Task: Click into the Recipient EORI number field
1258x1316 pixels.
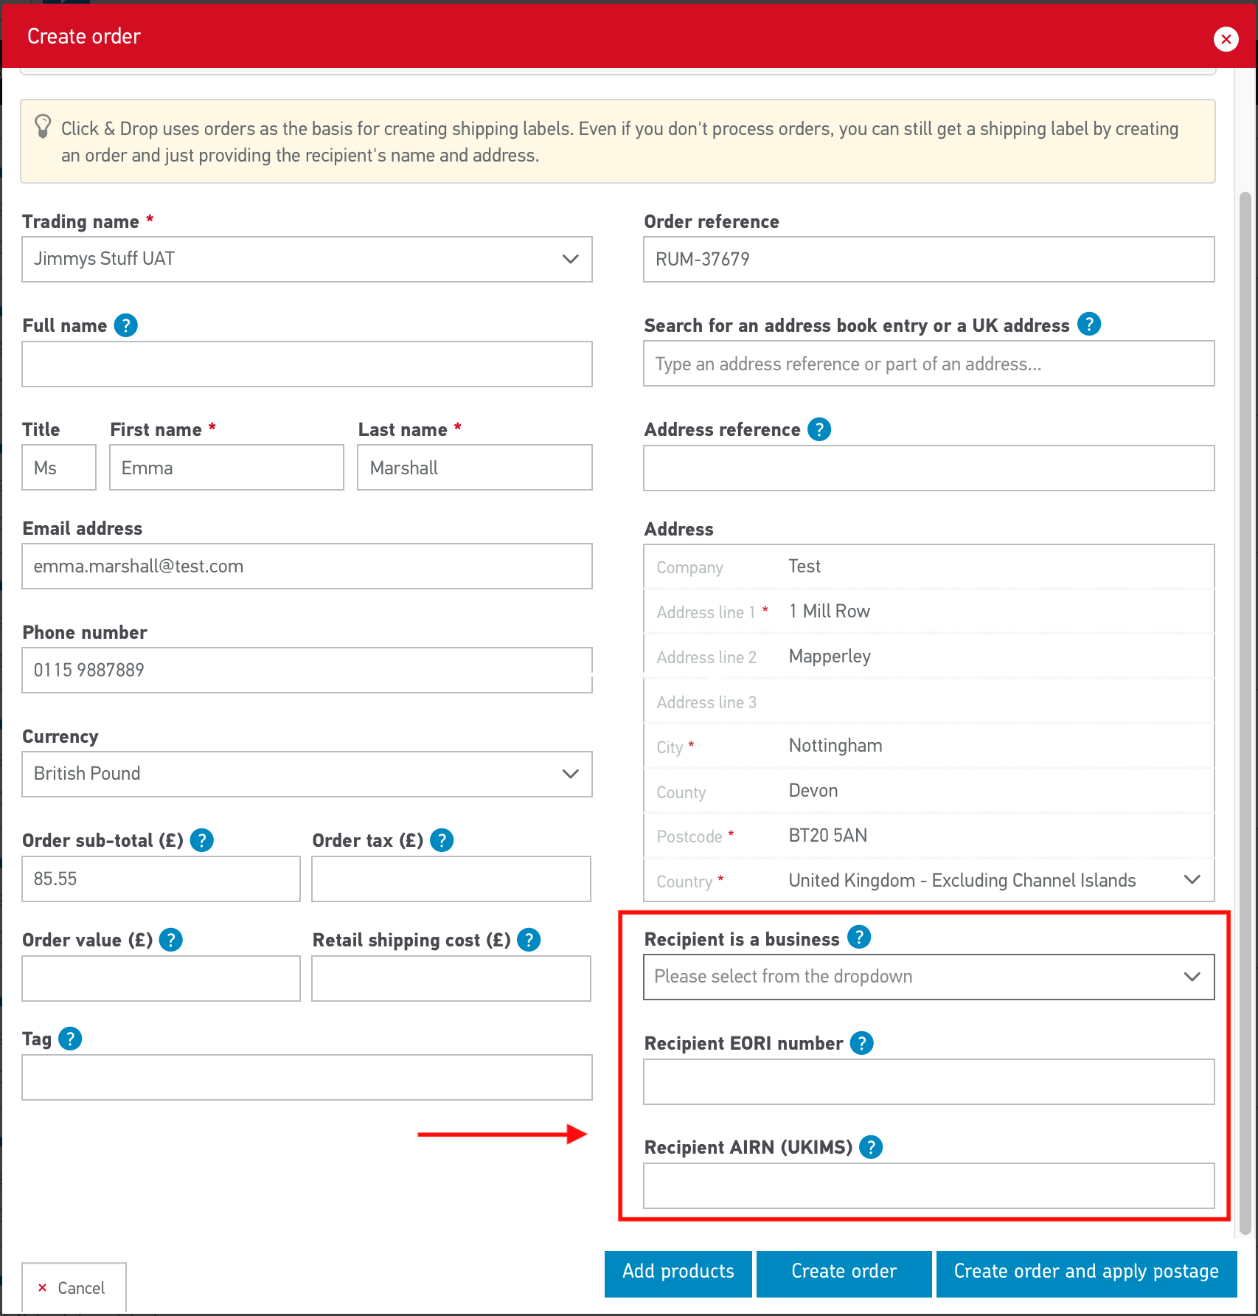Action: [x=928, y=1082]
